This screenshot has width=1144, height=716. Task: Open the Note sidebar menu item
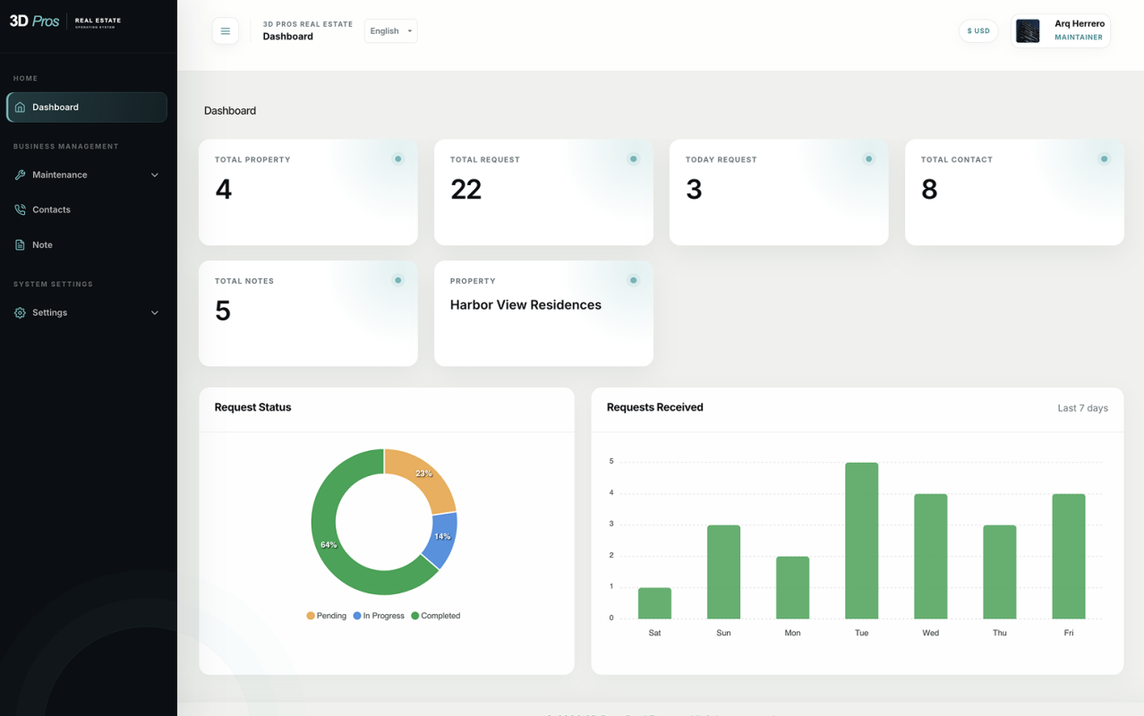(87, 244)
